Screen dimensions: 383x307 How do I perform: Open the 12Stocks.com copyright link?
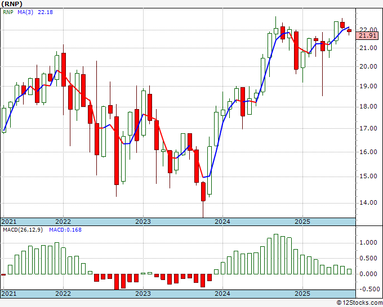pyautogui.click(x=359, y=303)
